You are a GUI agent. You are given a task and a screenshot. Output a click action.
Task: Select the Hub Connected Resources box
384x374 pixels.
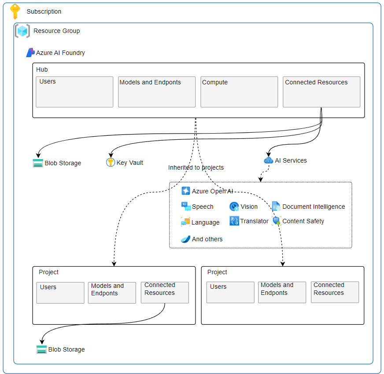click(x=321, y=92)
